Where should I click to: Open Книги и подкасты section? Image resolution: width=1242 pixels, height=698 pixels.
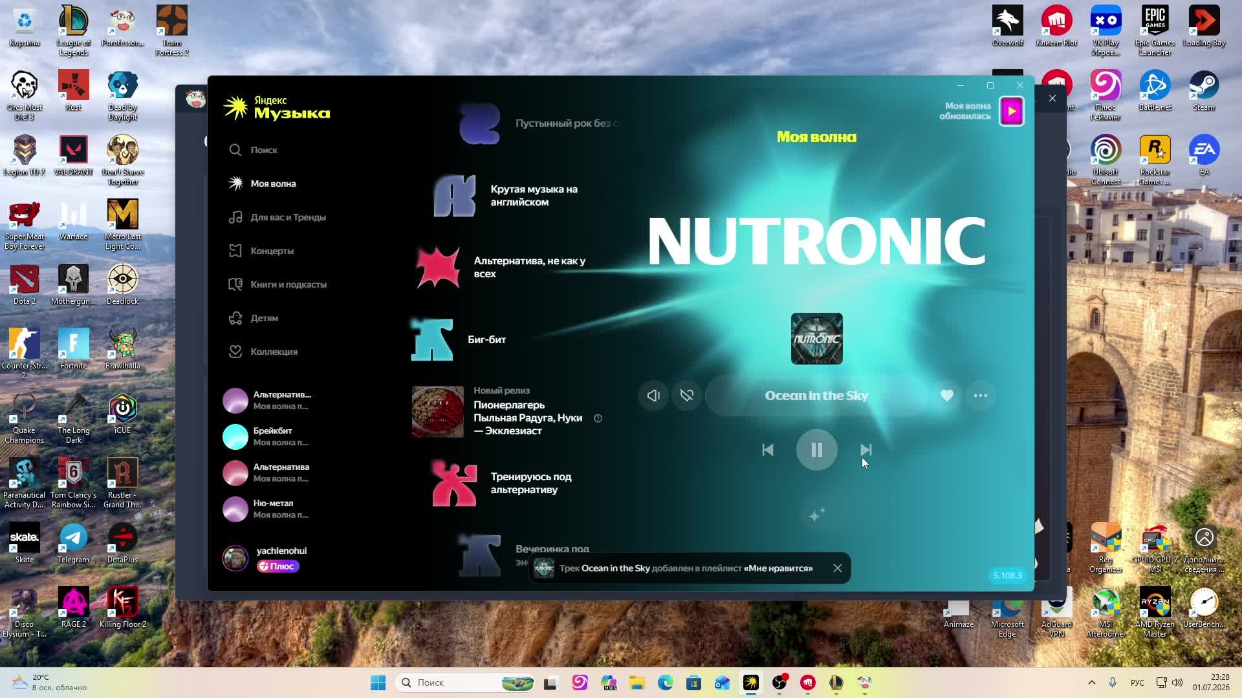(x=278, y=284)
